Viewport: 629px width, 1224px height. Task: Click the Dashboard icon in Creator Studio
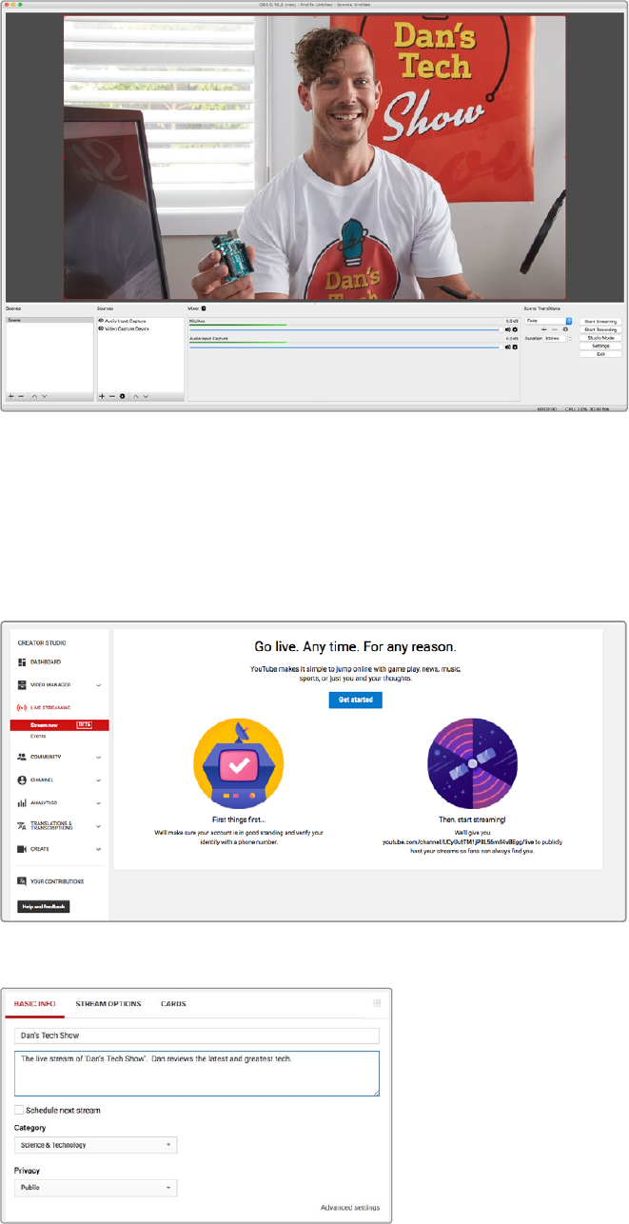coord(21,661)
